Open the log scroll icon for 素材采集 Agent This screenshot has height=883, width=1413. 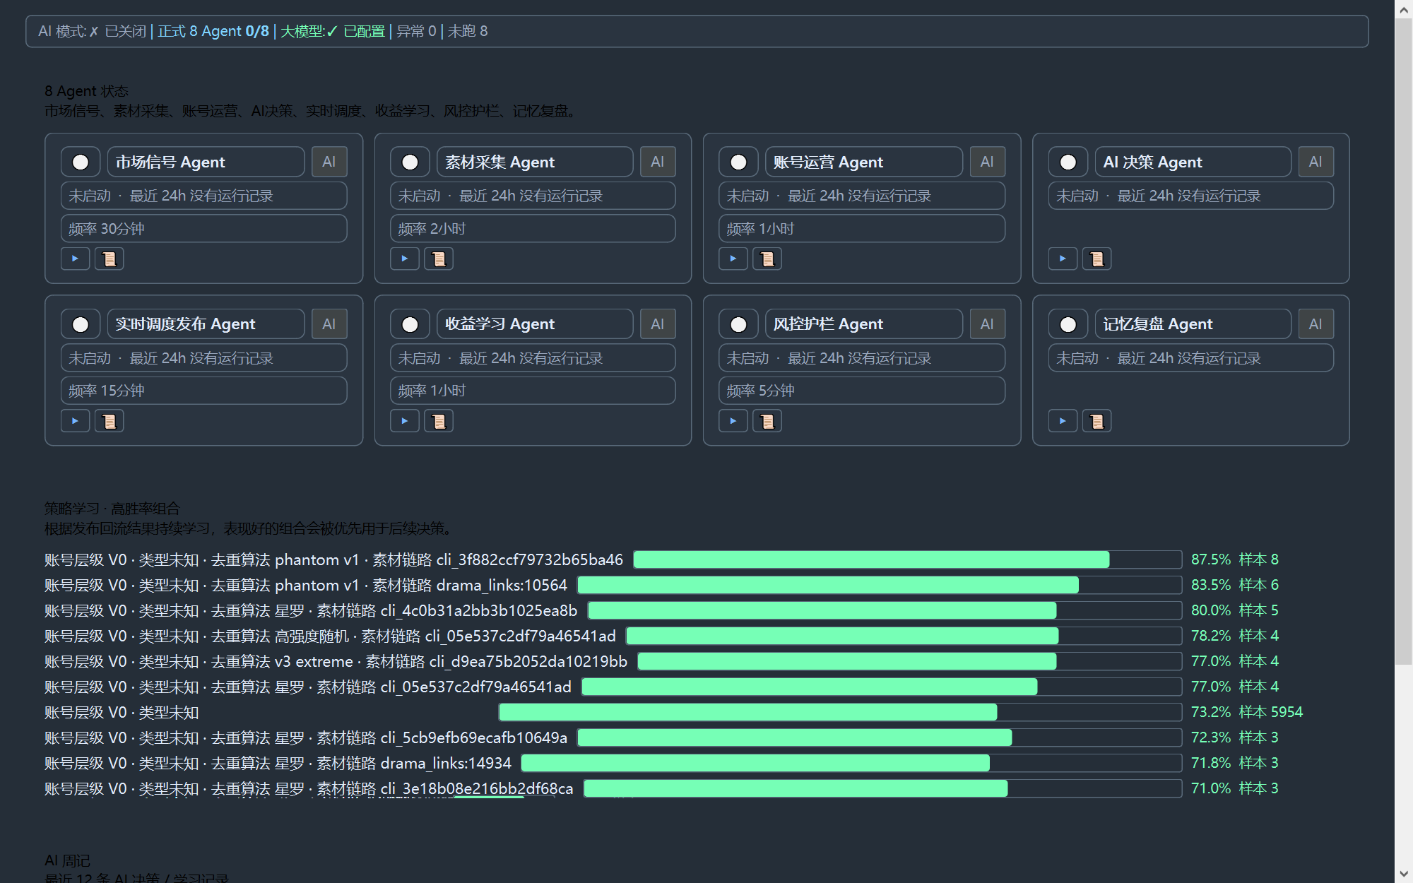coord(439,259)
